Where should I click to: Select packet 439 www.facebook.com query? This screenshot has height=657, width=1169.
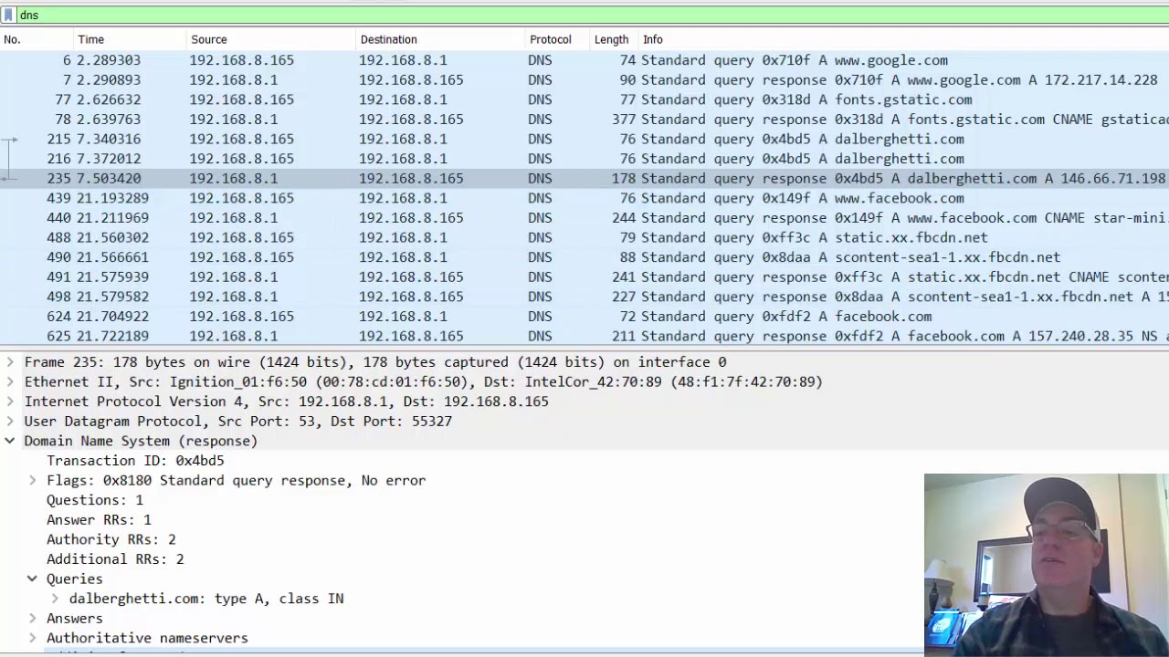584,198
